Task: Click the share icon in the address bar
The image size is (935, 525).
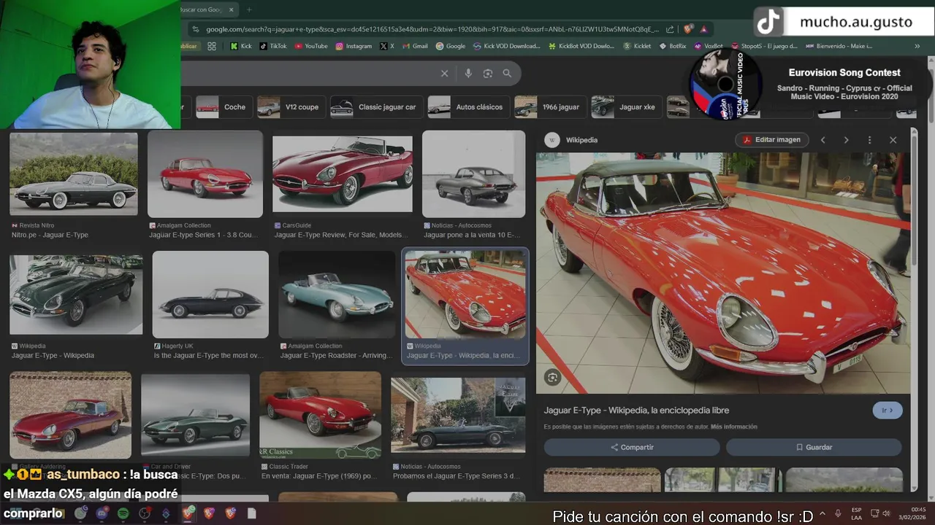Action: [x=670, y=29]
